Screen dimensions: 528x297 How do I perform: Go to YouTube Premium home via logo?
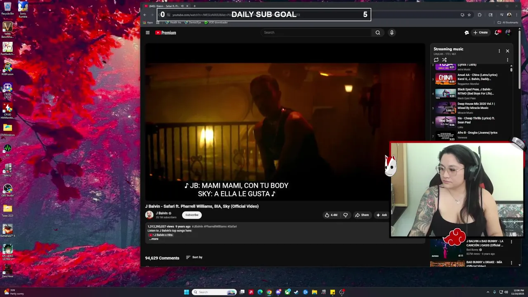[x=165, y=33]
